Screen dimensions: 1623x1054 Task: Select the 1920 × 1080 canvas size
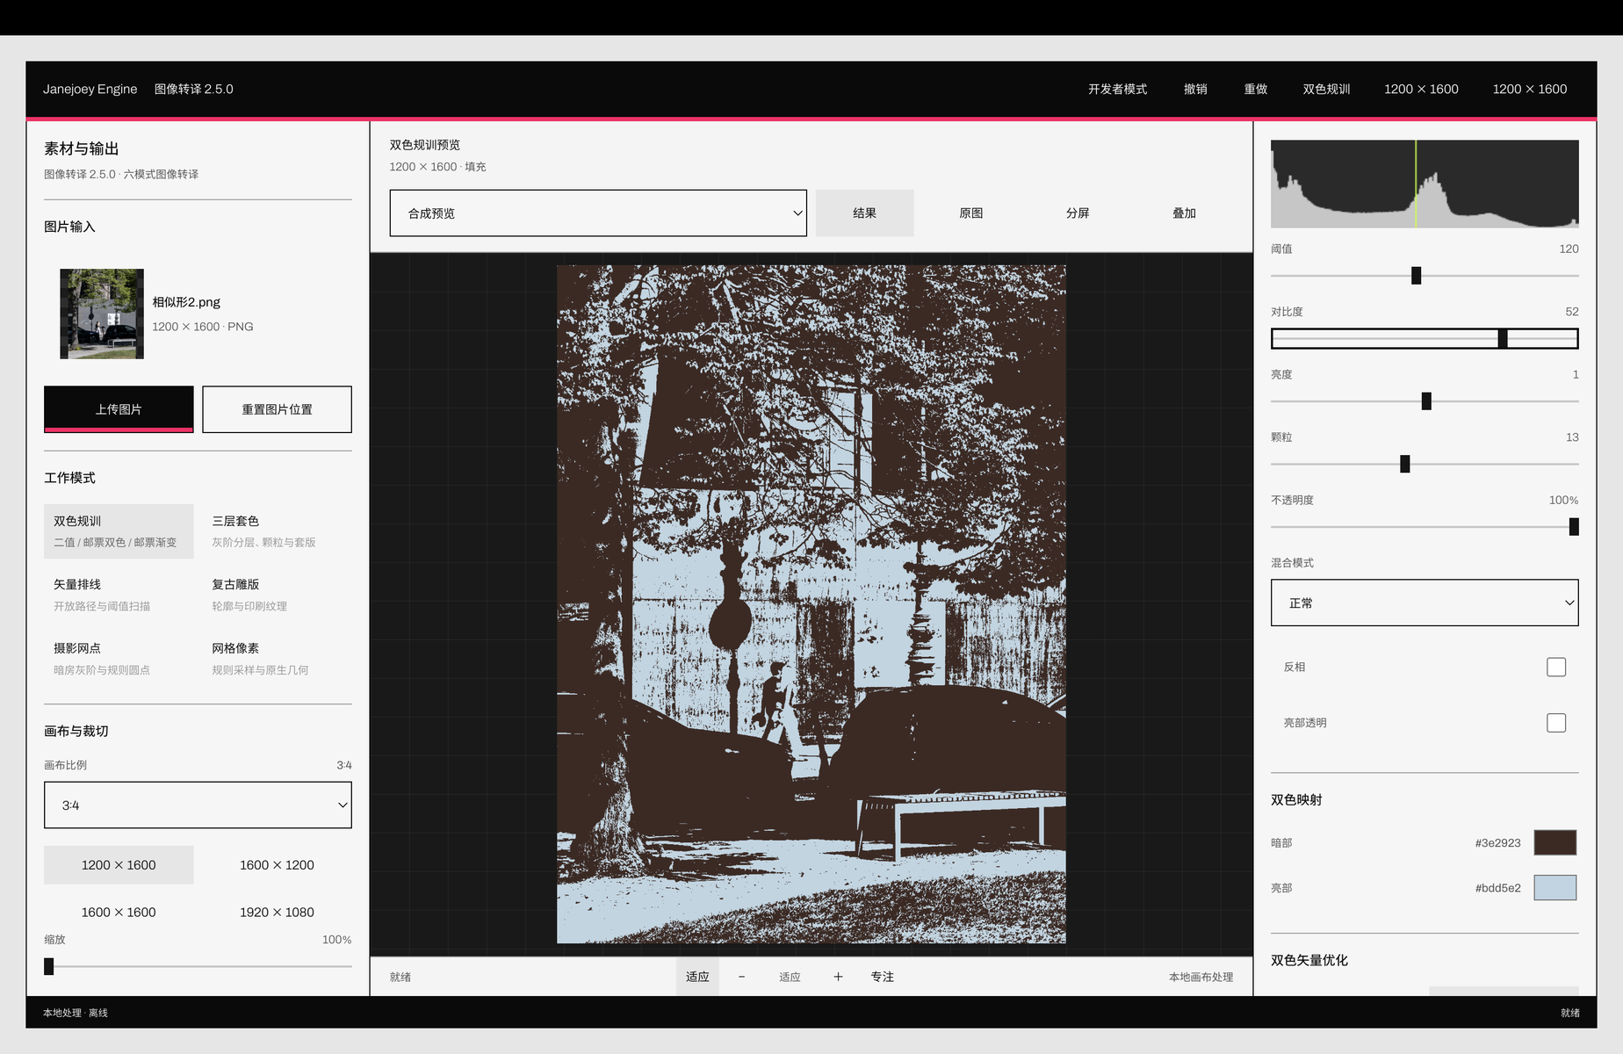pyautogui.click(x=277, y=913)
